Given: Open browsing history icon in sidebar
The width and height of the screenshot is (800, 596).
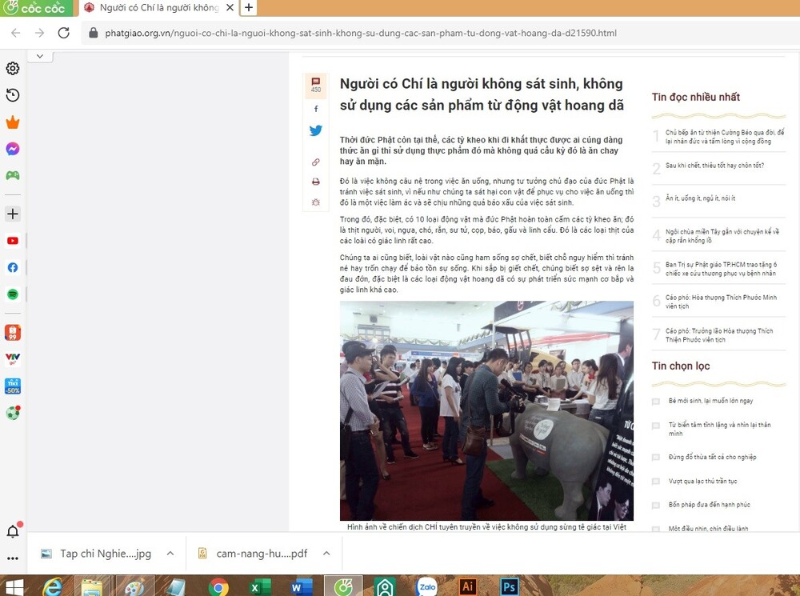Looking at the screenshot, I should pyautogui.click(x=13, y=95).
